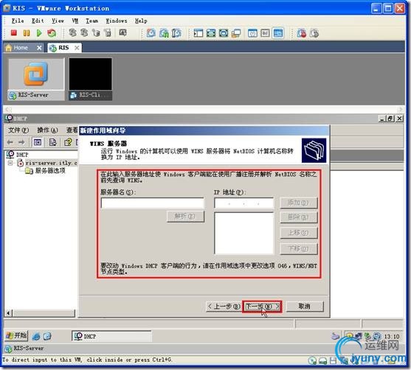The width and height of the screenshot is (411, 370).
Task: Click the 上一步 back button
Action: pos(224,306)
